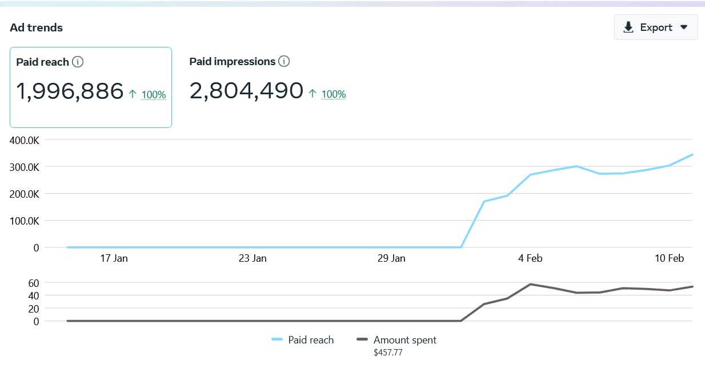Screen dimensions: 705x368
Task: Click the 23 Jan date axis label
Action: [253, 258]
